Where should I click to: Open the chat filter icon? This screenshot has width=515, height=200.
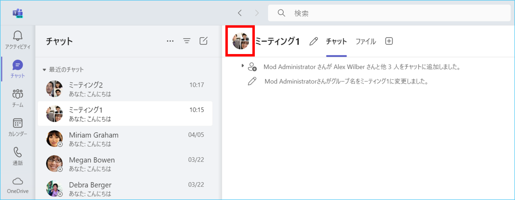coord(187,41)
